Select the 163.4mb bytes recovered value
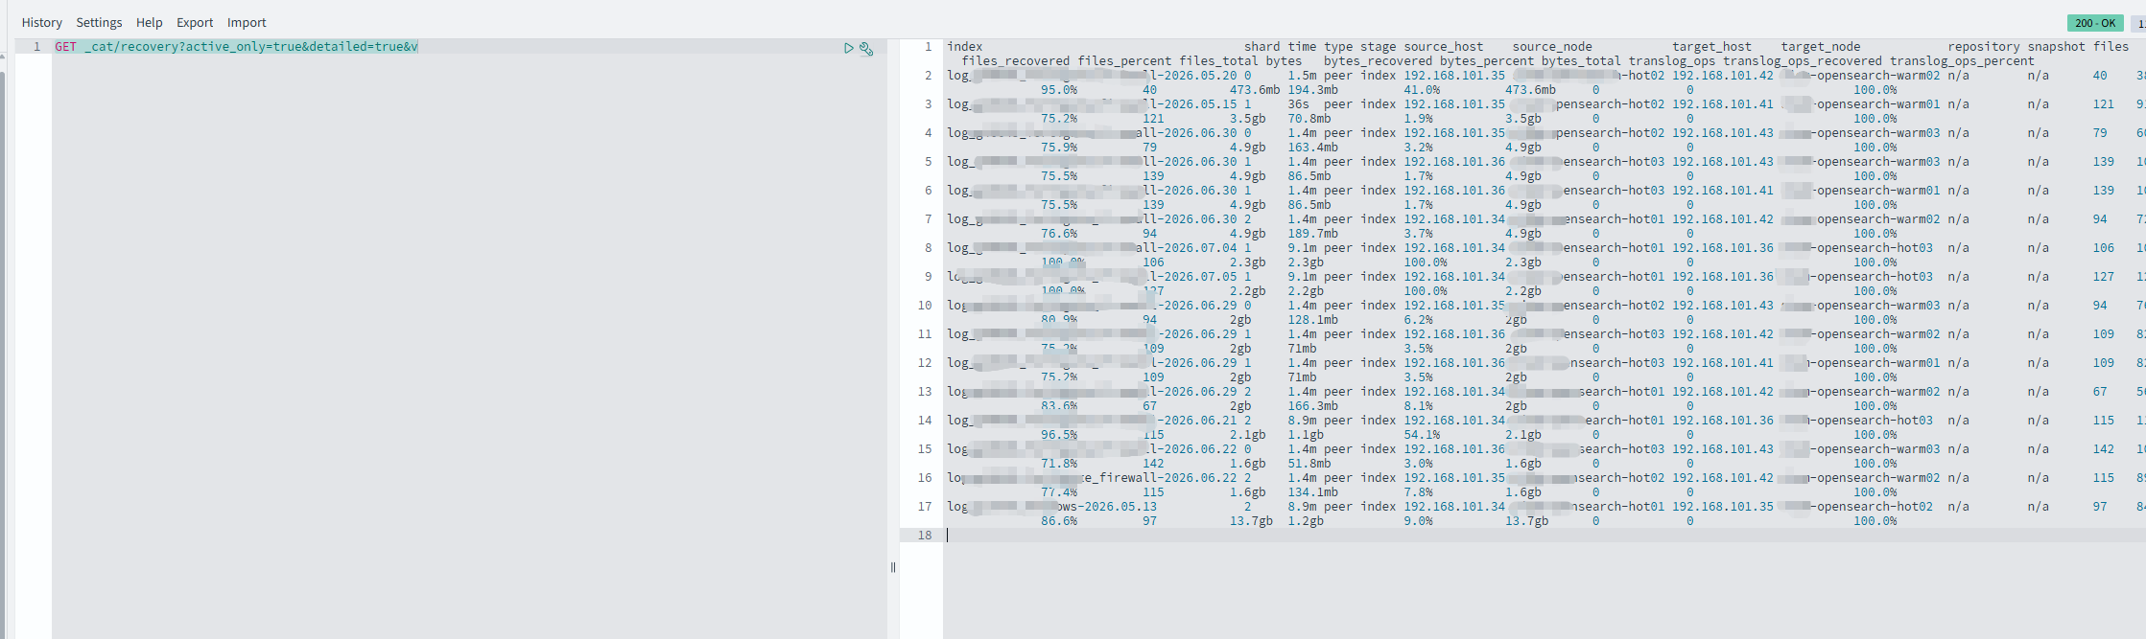This screenshot has height=639, width=2146. pyautogui.click(x=1312, y=147)
